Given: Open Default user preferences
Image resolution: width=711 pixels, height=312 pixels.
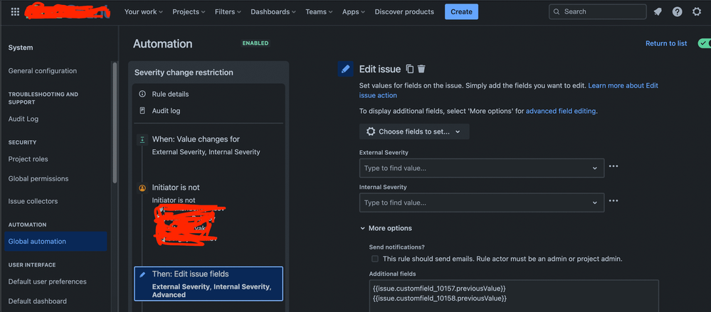Looking at the screenshot, I should pos(47,281).
